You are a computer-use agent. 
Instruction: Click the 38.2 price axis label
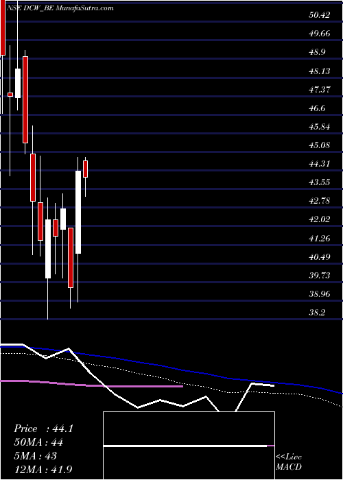pyautogui.click(x=317, y=313)
